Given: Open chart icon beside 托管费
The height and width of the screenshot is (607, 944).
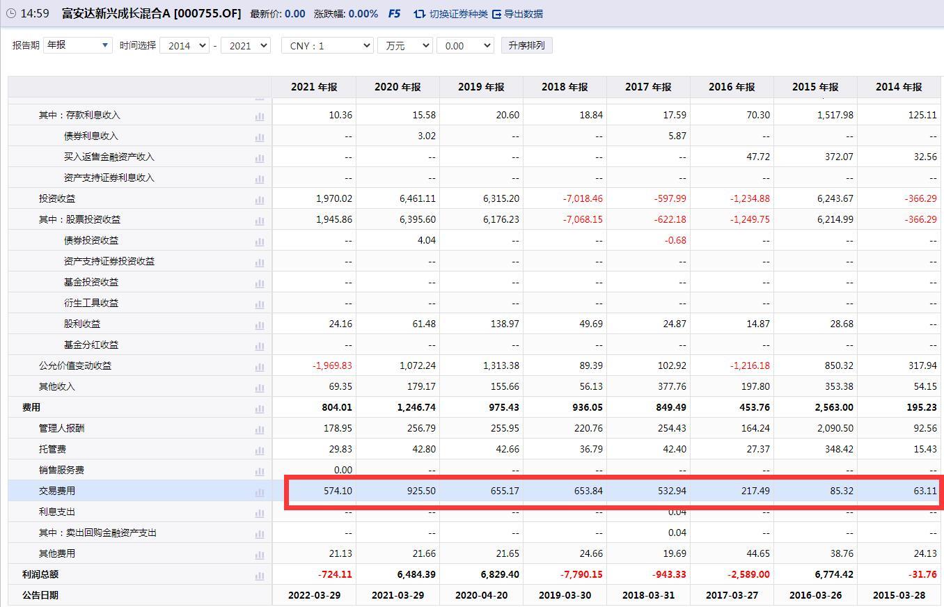Looking at the screenshot, I should pos(260,450).
